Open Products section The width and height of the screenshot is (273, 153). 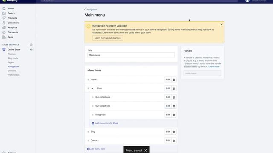(x=12, y=18)
